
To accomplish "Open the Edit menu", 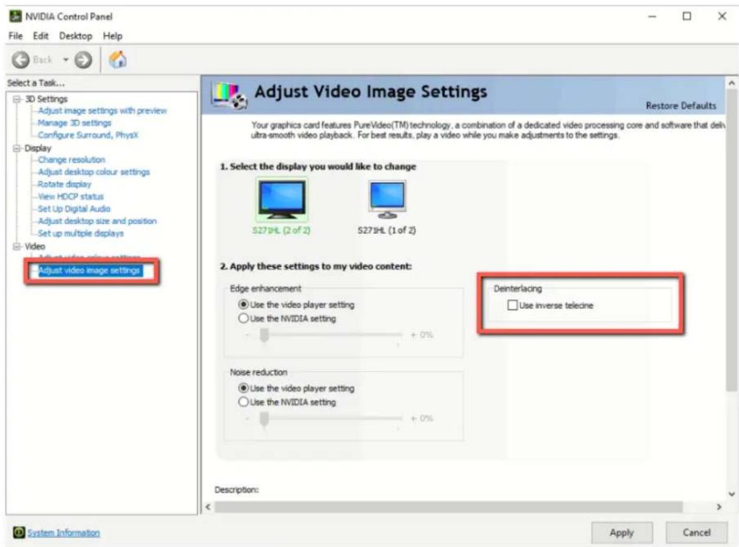I will pos(40,36).
